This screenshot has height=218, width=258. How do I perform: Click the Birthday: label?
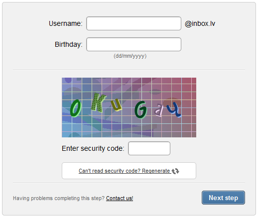[x=68, y=44]
